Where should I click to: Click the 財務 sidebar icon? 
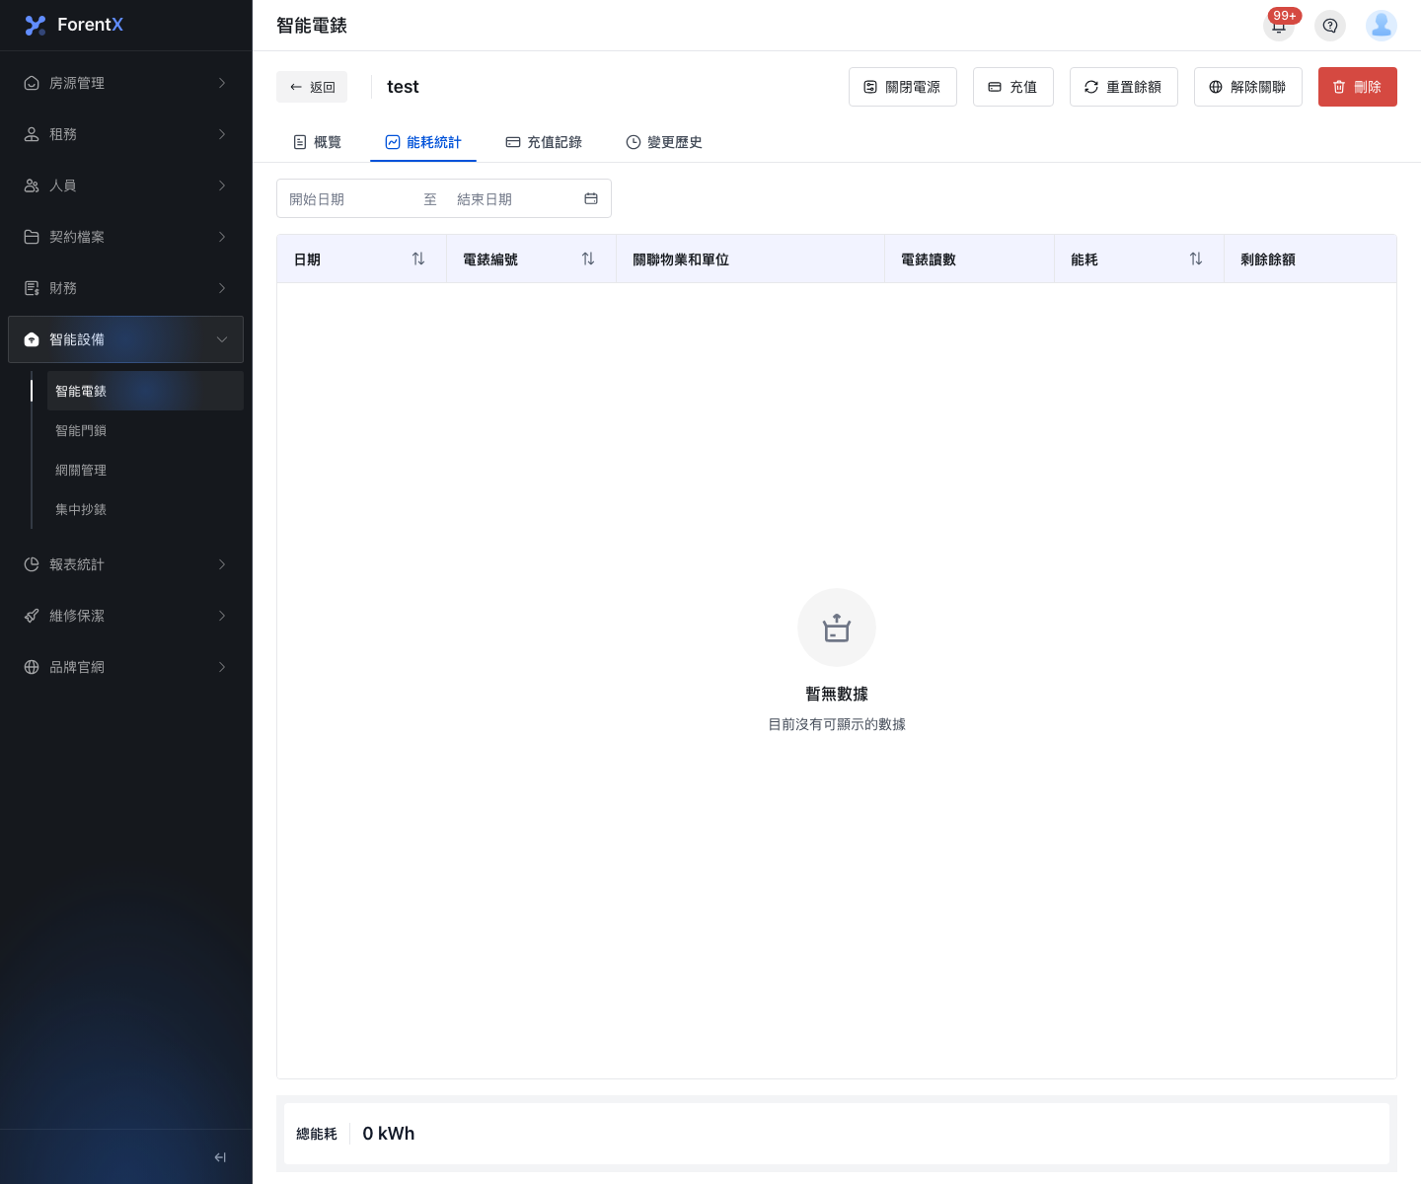32,288
